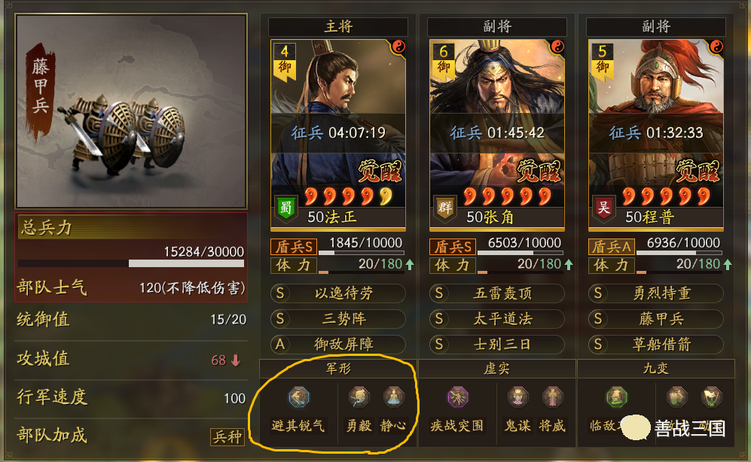Switch to the 虚实 tab
Image resolution: width=751 pixels, height=462 pixels.
[x=496, y=368]
